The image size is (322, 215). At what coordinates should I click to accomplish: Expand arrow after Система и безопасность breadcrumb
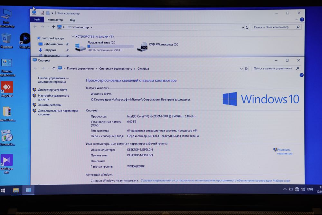[x=135, y=69]
